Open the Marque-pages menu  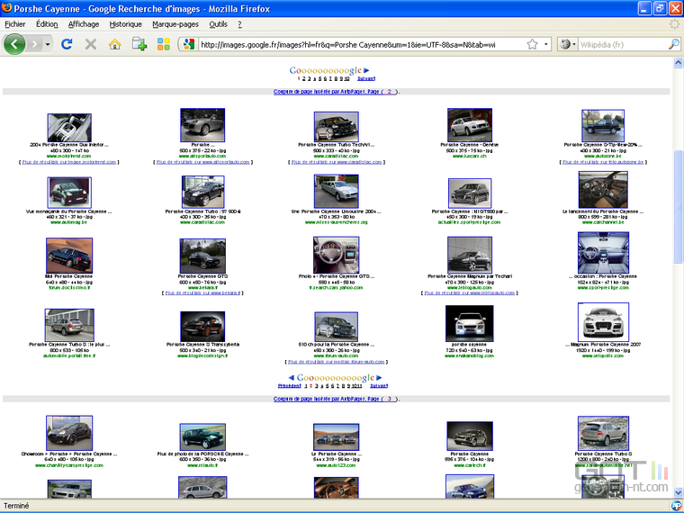pyautogui.click(x=175, y=24)
